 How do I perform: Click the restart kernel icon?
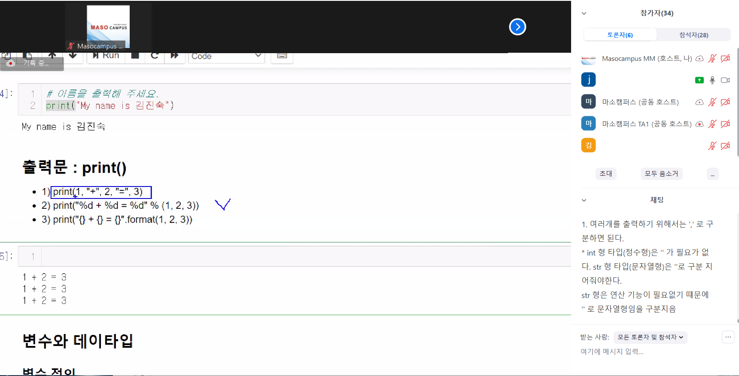coord(155,56)
